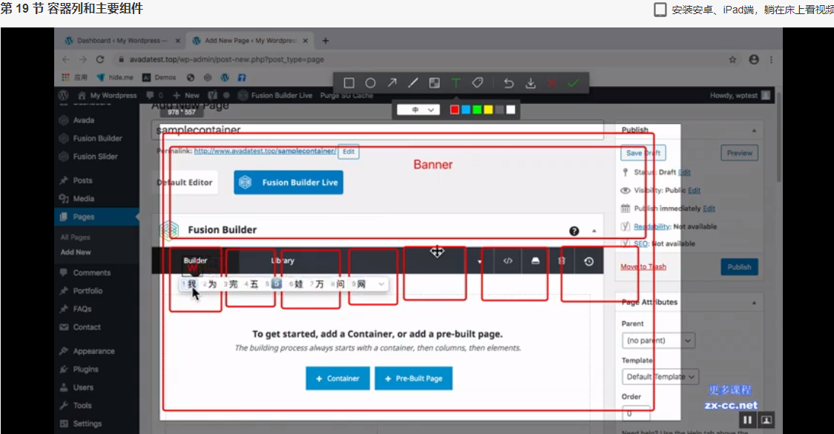Open builder history clock icon

(x=589, y=261)
